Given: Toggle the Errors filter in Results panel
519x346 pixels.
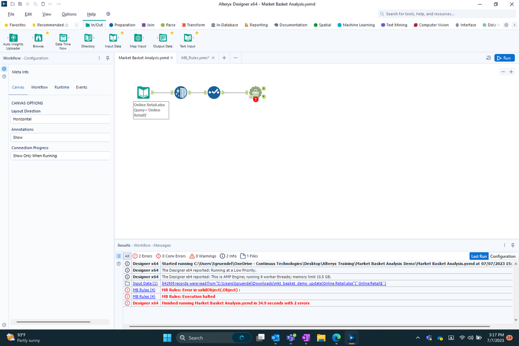Looking at the screenshot, I should pyautogui.click(x=142, y=256).
